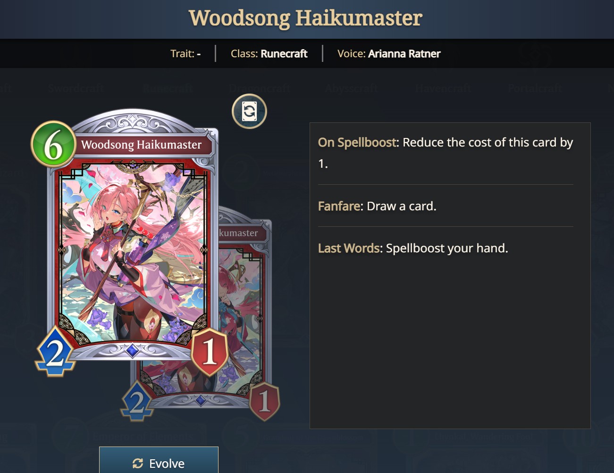Viewport: 614px width, 473px height.
Task: Click the refresh arrows icon inside Evolve button
Action: [x=138, y=464]
